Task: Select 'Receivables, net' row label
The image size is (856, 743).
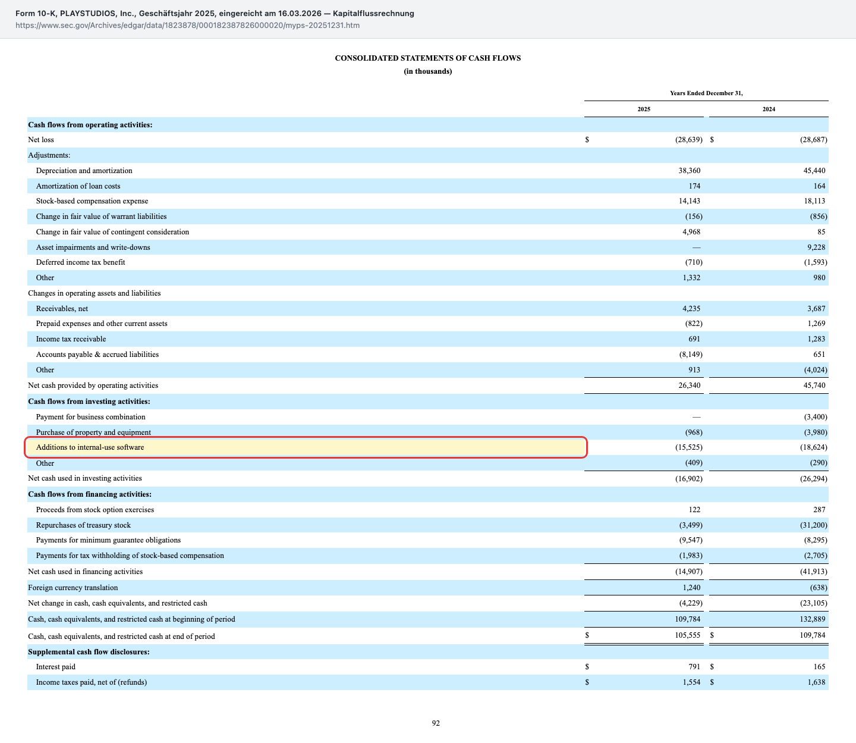Action: [x=62, y=309]
